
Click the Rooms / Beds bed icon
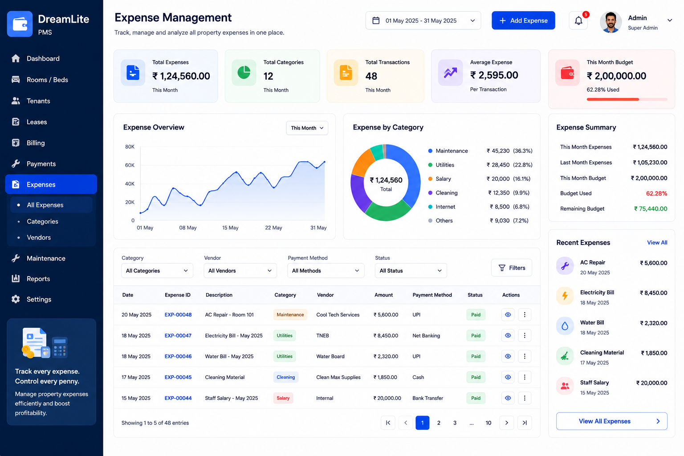tap(16, 80)
